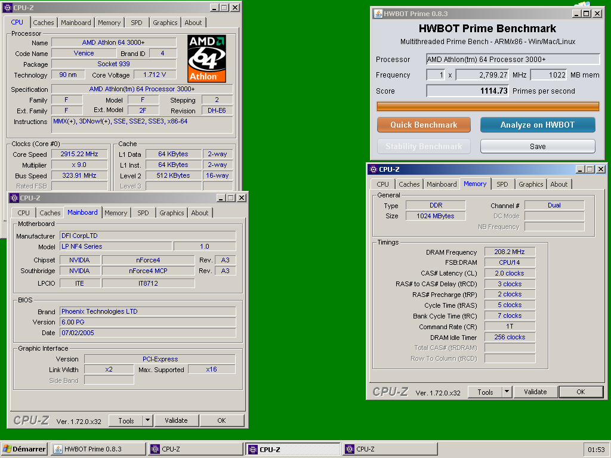Click the HWBOT Prime 0.8.3 taskbar icon
This screenshot has height=458, width=611.
[58, 449]
